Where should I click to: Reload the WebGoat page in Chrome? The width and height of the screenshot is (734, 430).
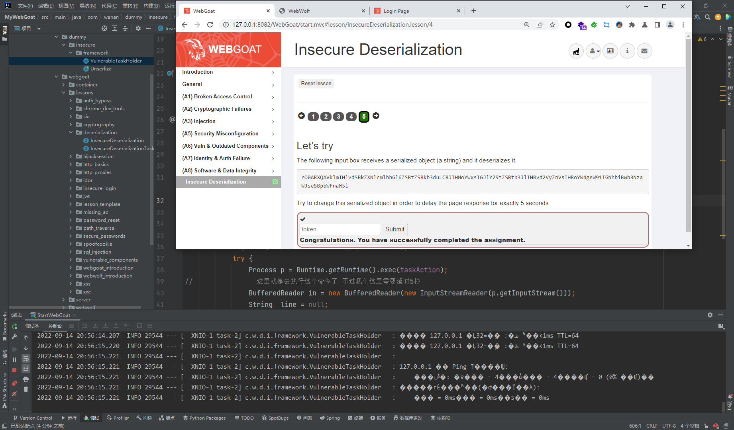pyautogui.click(x=210, y=25)
